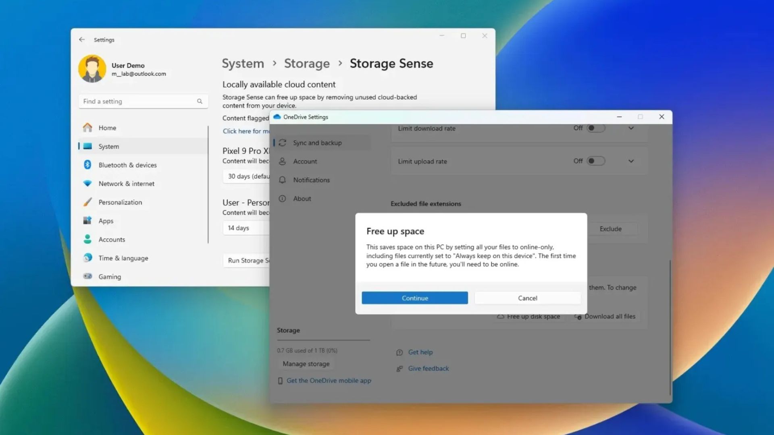Open the Notifications bell icon in OneDrive

(x=282, y=180)
